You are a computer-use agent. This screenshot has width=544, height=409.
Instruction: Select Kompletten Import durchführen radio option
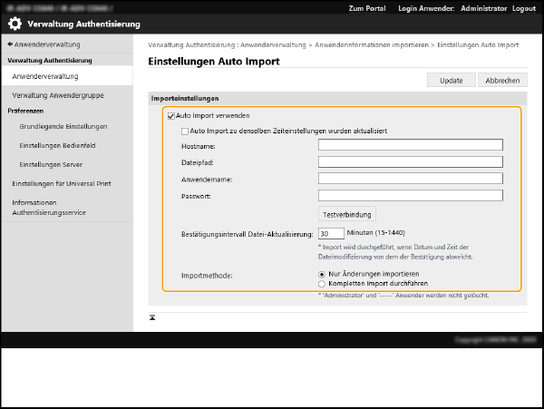pyautogui.click(x=322, y=283)
